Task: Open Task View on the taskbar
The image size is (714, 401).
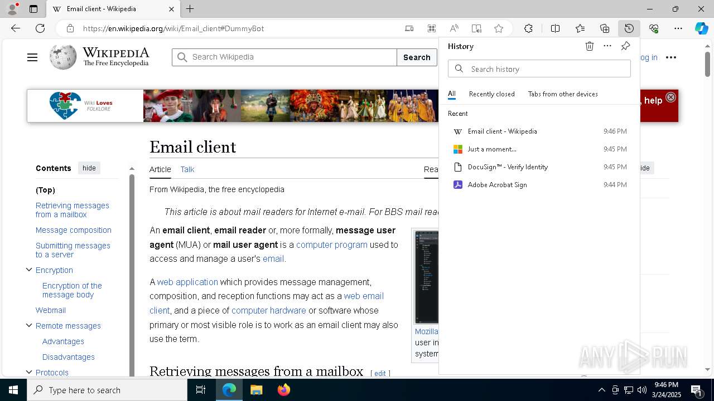Action: (x=201, y=390)
